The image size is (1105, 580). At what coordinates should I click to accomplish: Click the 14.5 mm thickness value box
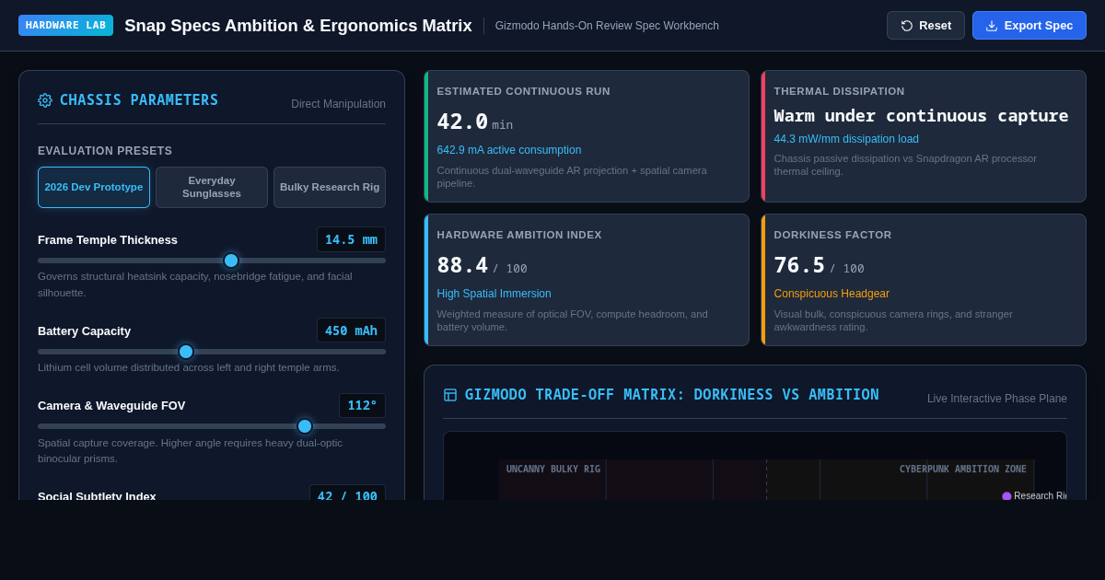pos(351,239)
